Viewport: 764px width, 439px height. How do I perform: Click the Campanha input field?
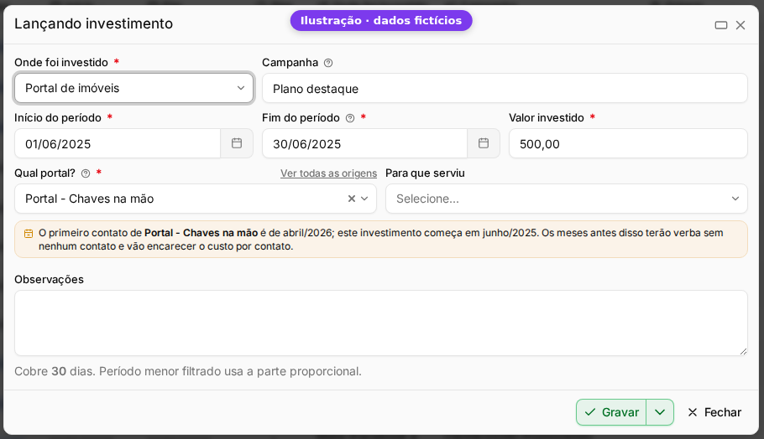[x=505, y=88]
